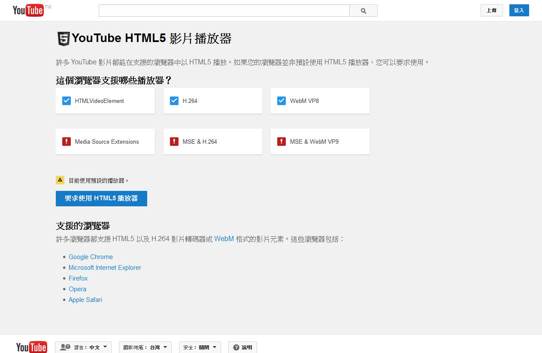Viewport: 542px width, 353px height.
Task: Click the 說明 help button
Action: pyautogui.click(x=242, y=347)
